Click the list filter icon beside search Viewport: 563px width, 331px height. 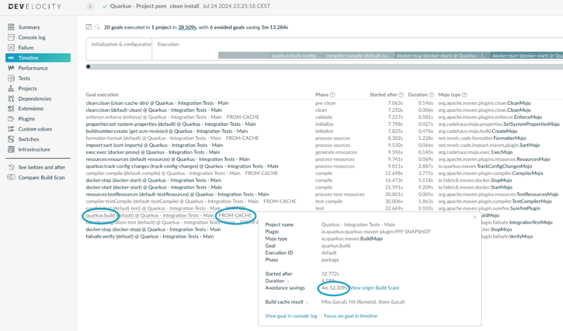coord(89,27)
